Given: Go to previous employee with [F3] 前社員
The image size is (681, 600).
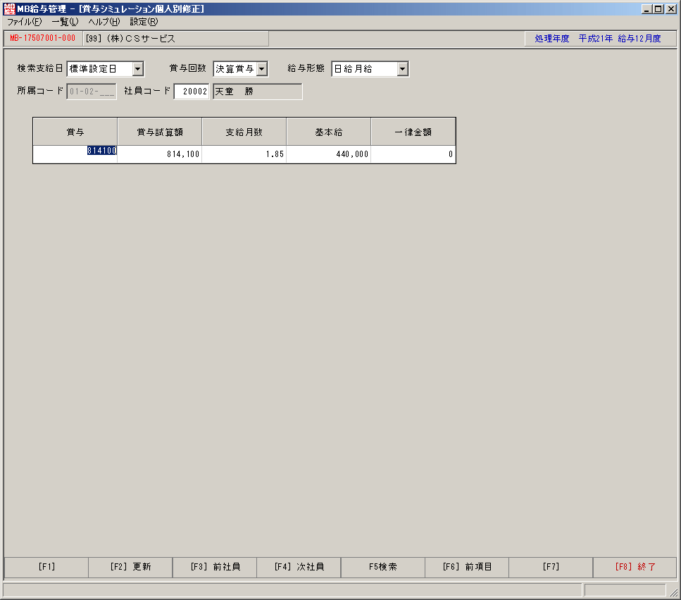Looking at the screenshot, I should (215, 567).
